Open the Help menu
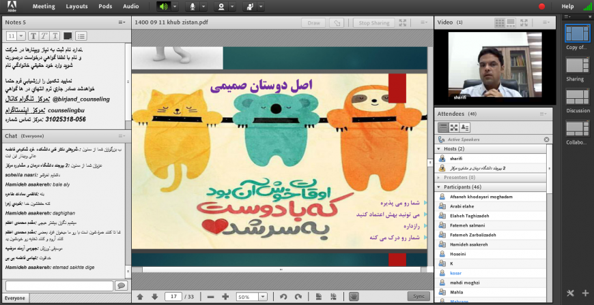 (567, 6)
